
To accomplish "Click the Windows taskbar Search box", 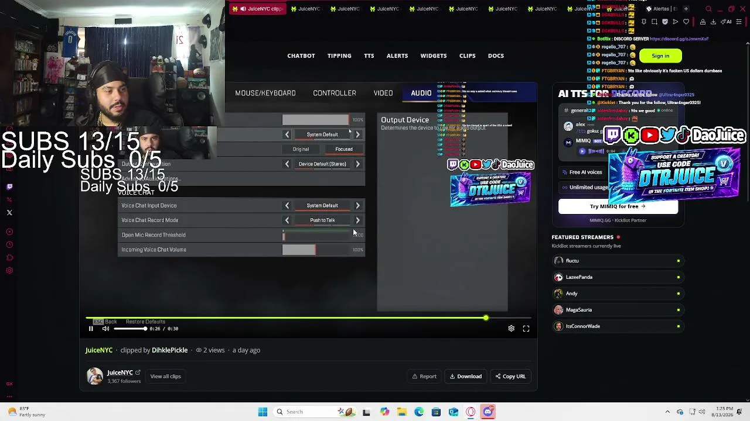I will (315, 412).
